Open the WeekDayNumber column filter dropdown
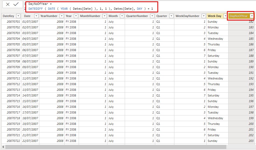 [x=204, y=16]
